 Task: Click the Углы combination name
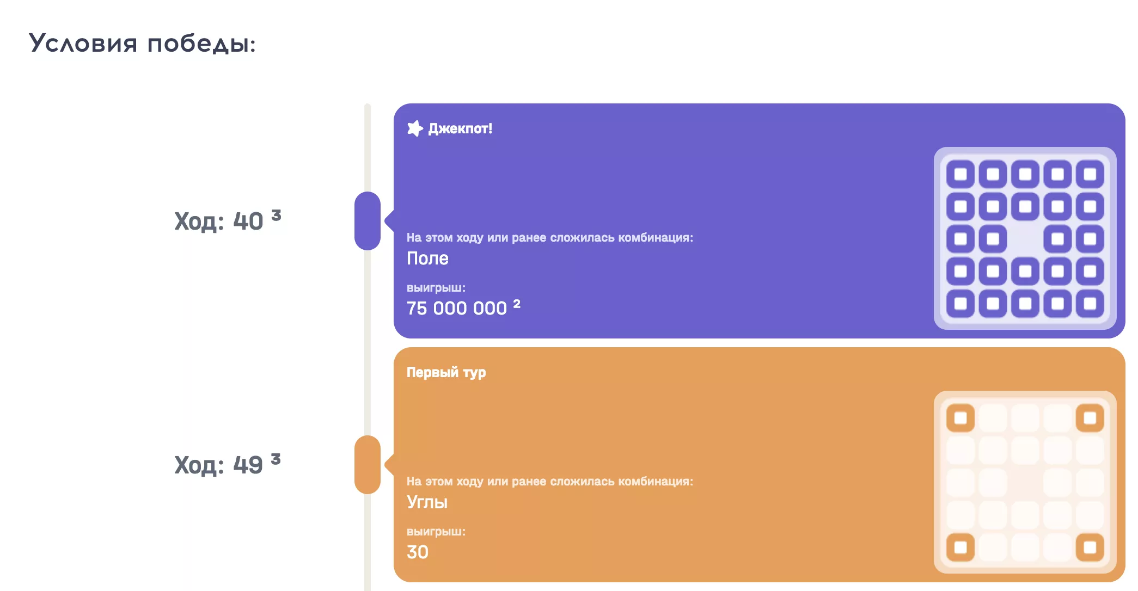click(427, 502)
